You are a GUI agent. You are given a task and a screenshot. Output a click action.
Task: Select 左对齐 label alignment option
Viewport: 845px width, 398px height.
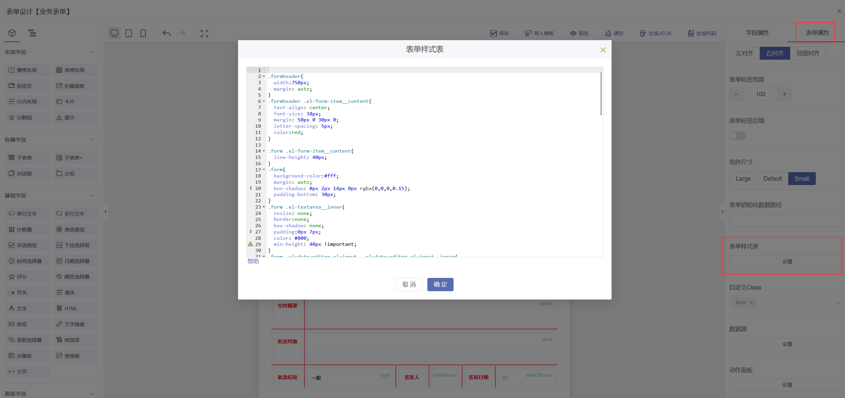pyautogui.click(x=744, y=53)
